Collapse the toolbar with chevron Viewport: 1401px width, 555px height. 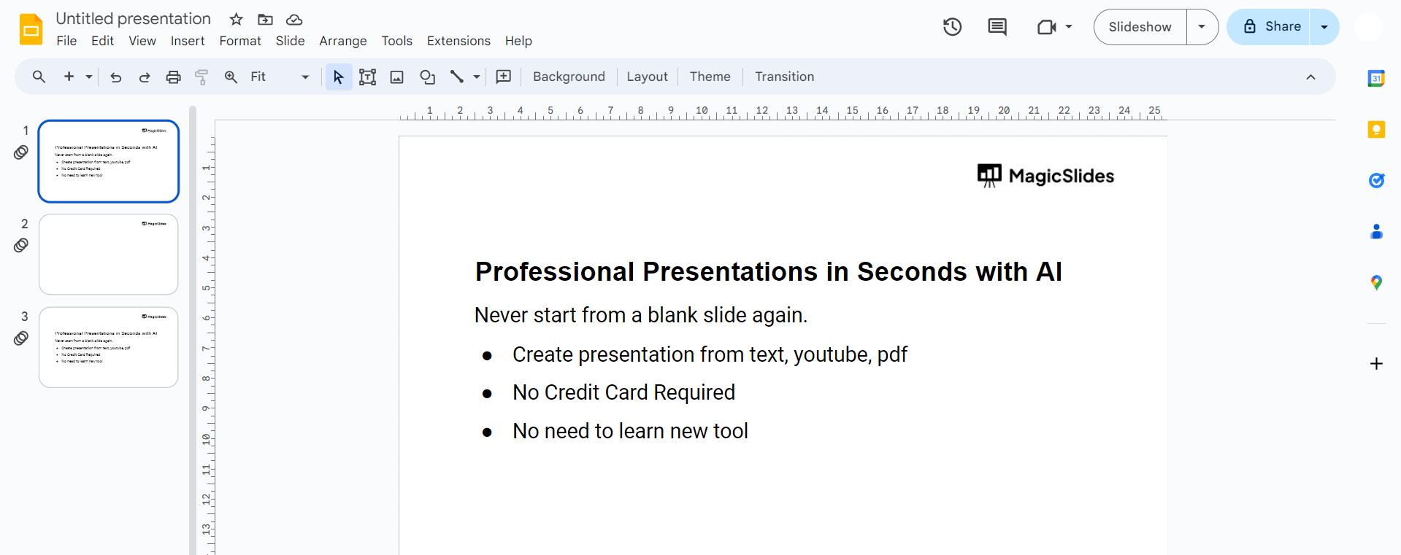pyautogui.click(x=1310, y=77)
